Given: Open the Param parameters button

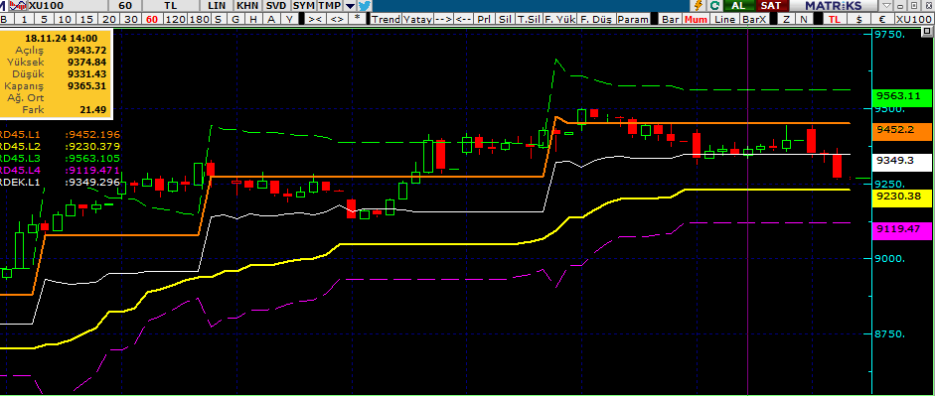Looking at the screenshot, I should point(633,19).
